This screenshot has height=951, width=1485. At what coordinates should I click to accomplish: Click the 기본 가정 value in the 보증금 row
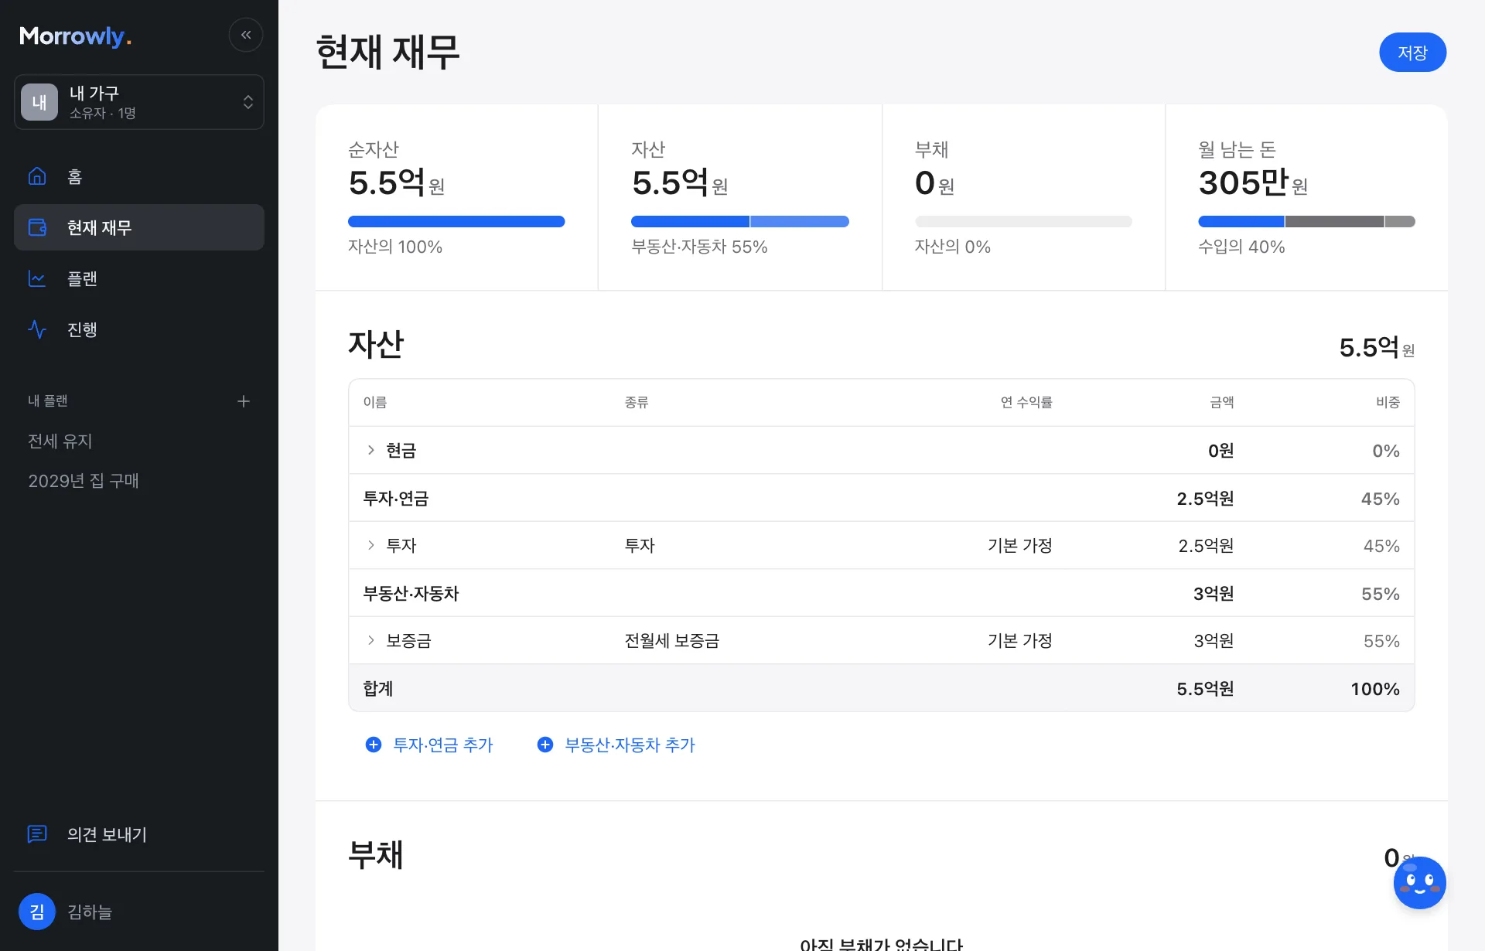(1020, 640)
